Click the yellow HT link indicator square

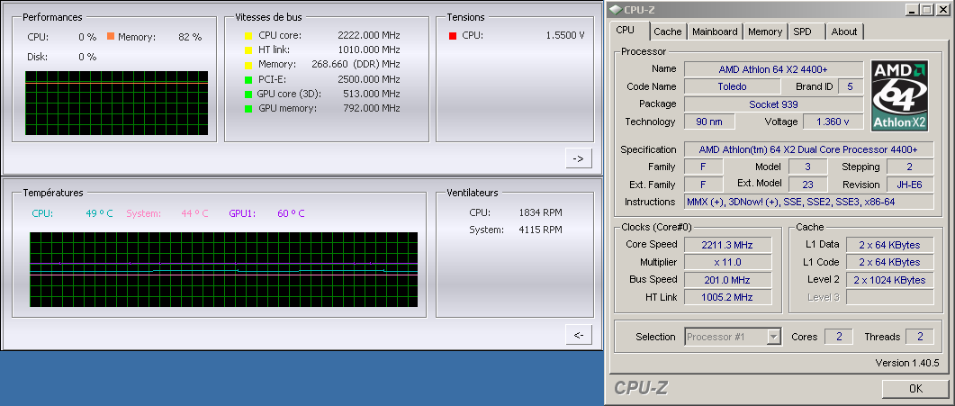tap(248, 50)
